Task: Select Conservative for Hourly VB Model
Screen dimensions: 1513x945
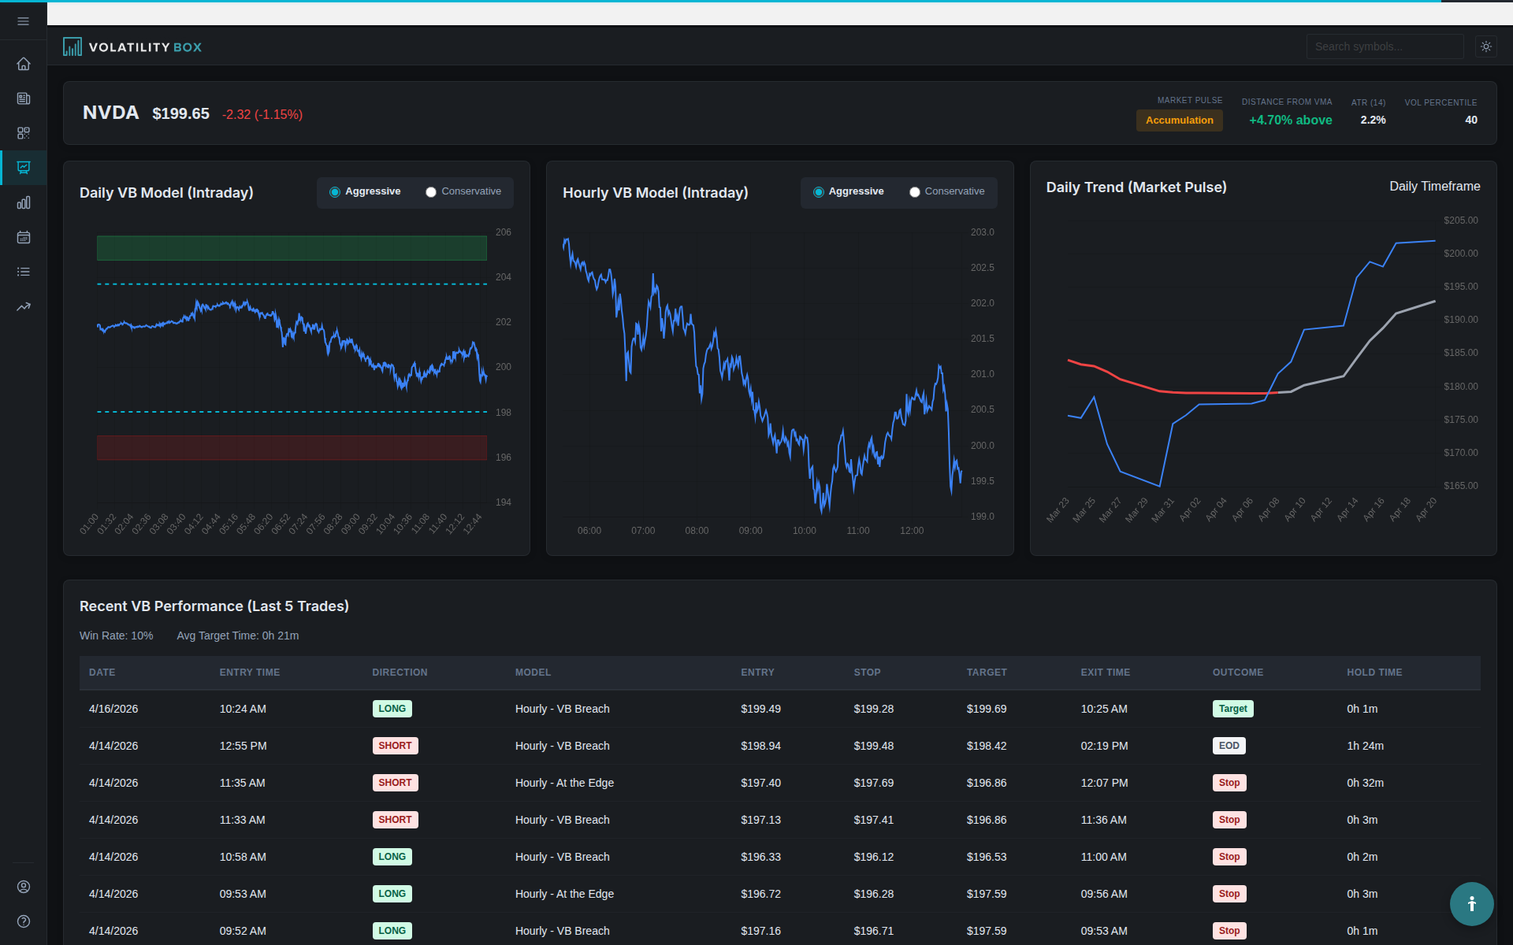Action: click(947, 191)
